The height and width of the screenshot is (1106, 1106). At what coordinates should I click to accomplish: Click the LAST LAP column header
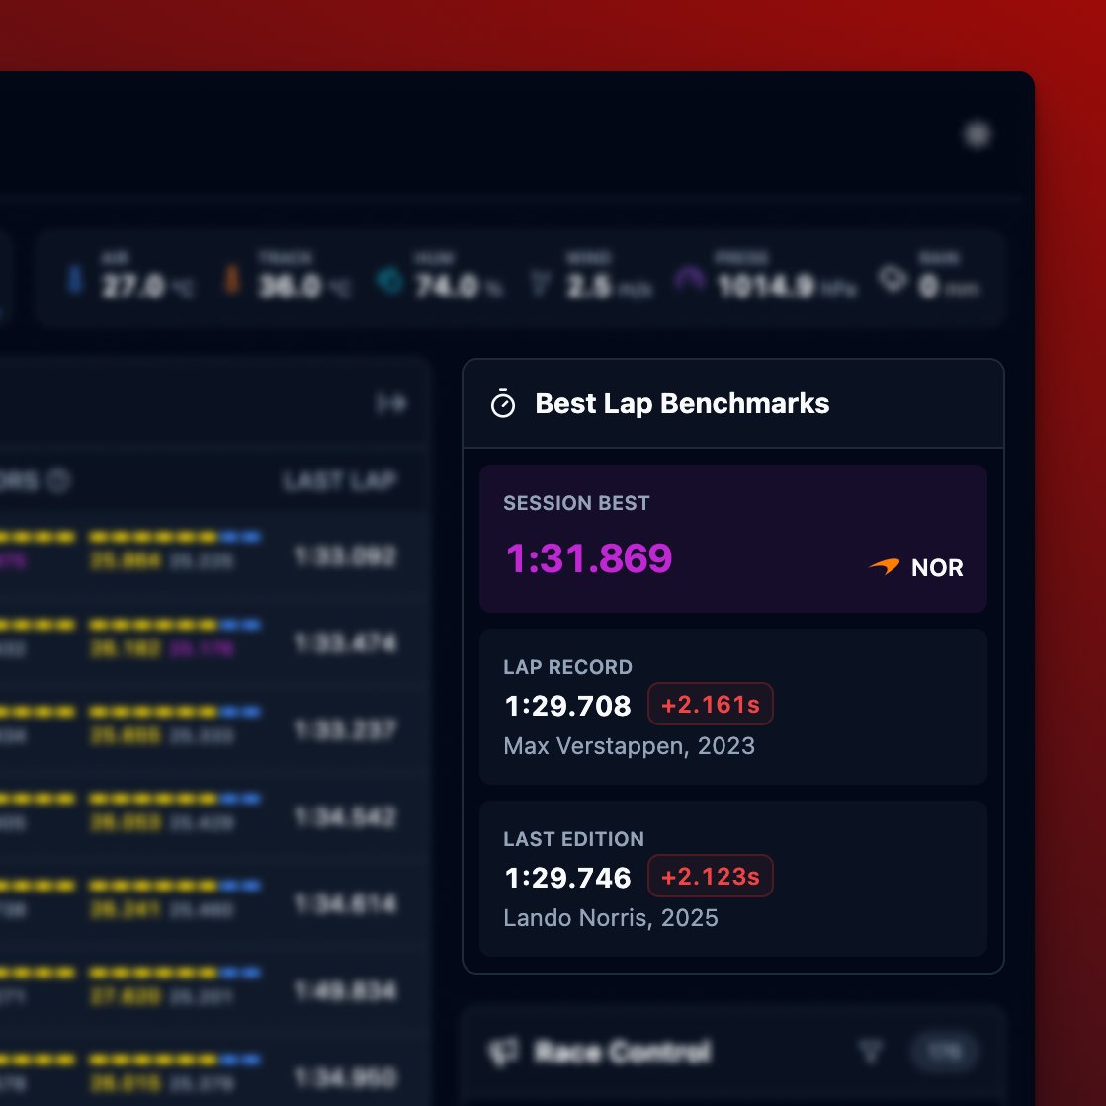[339, 481]
